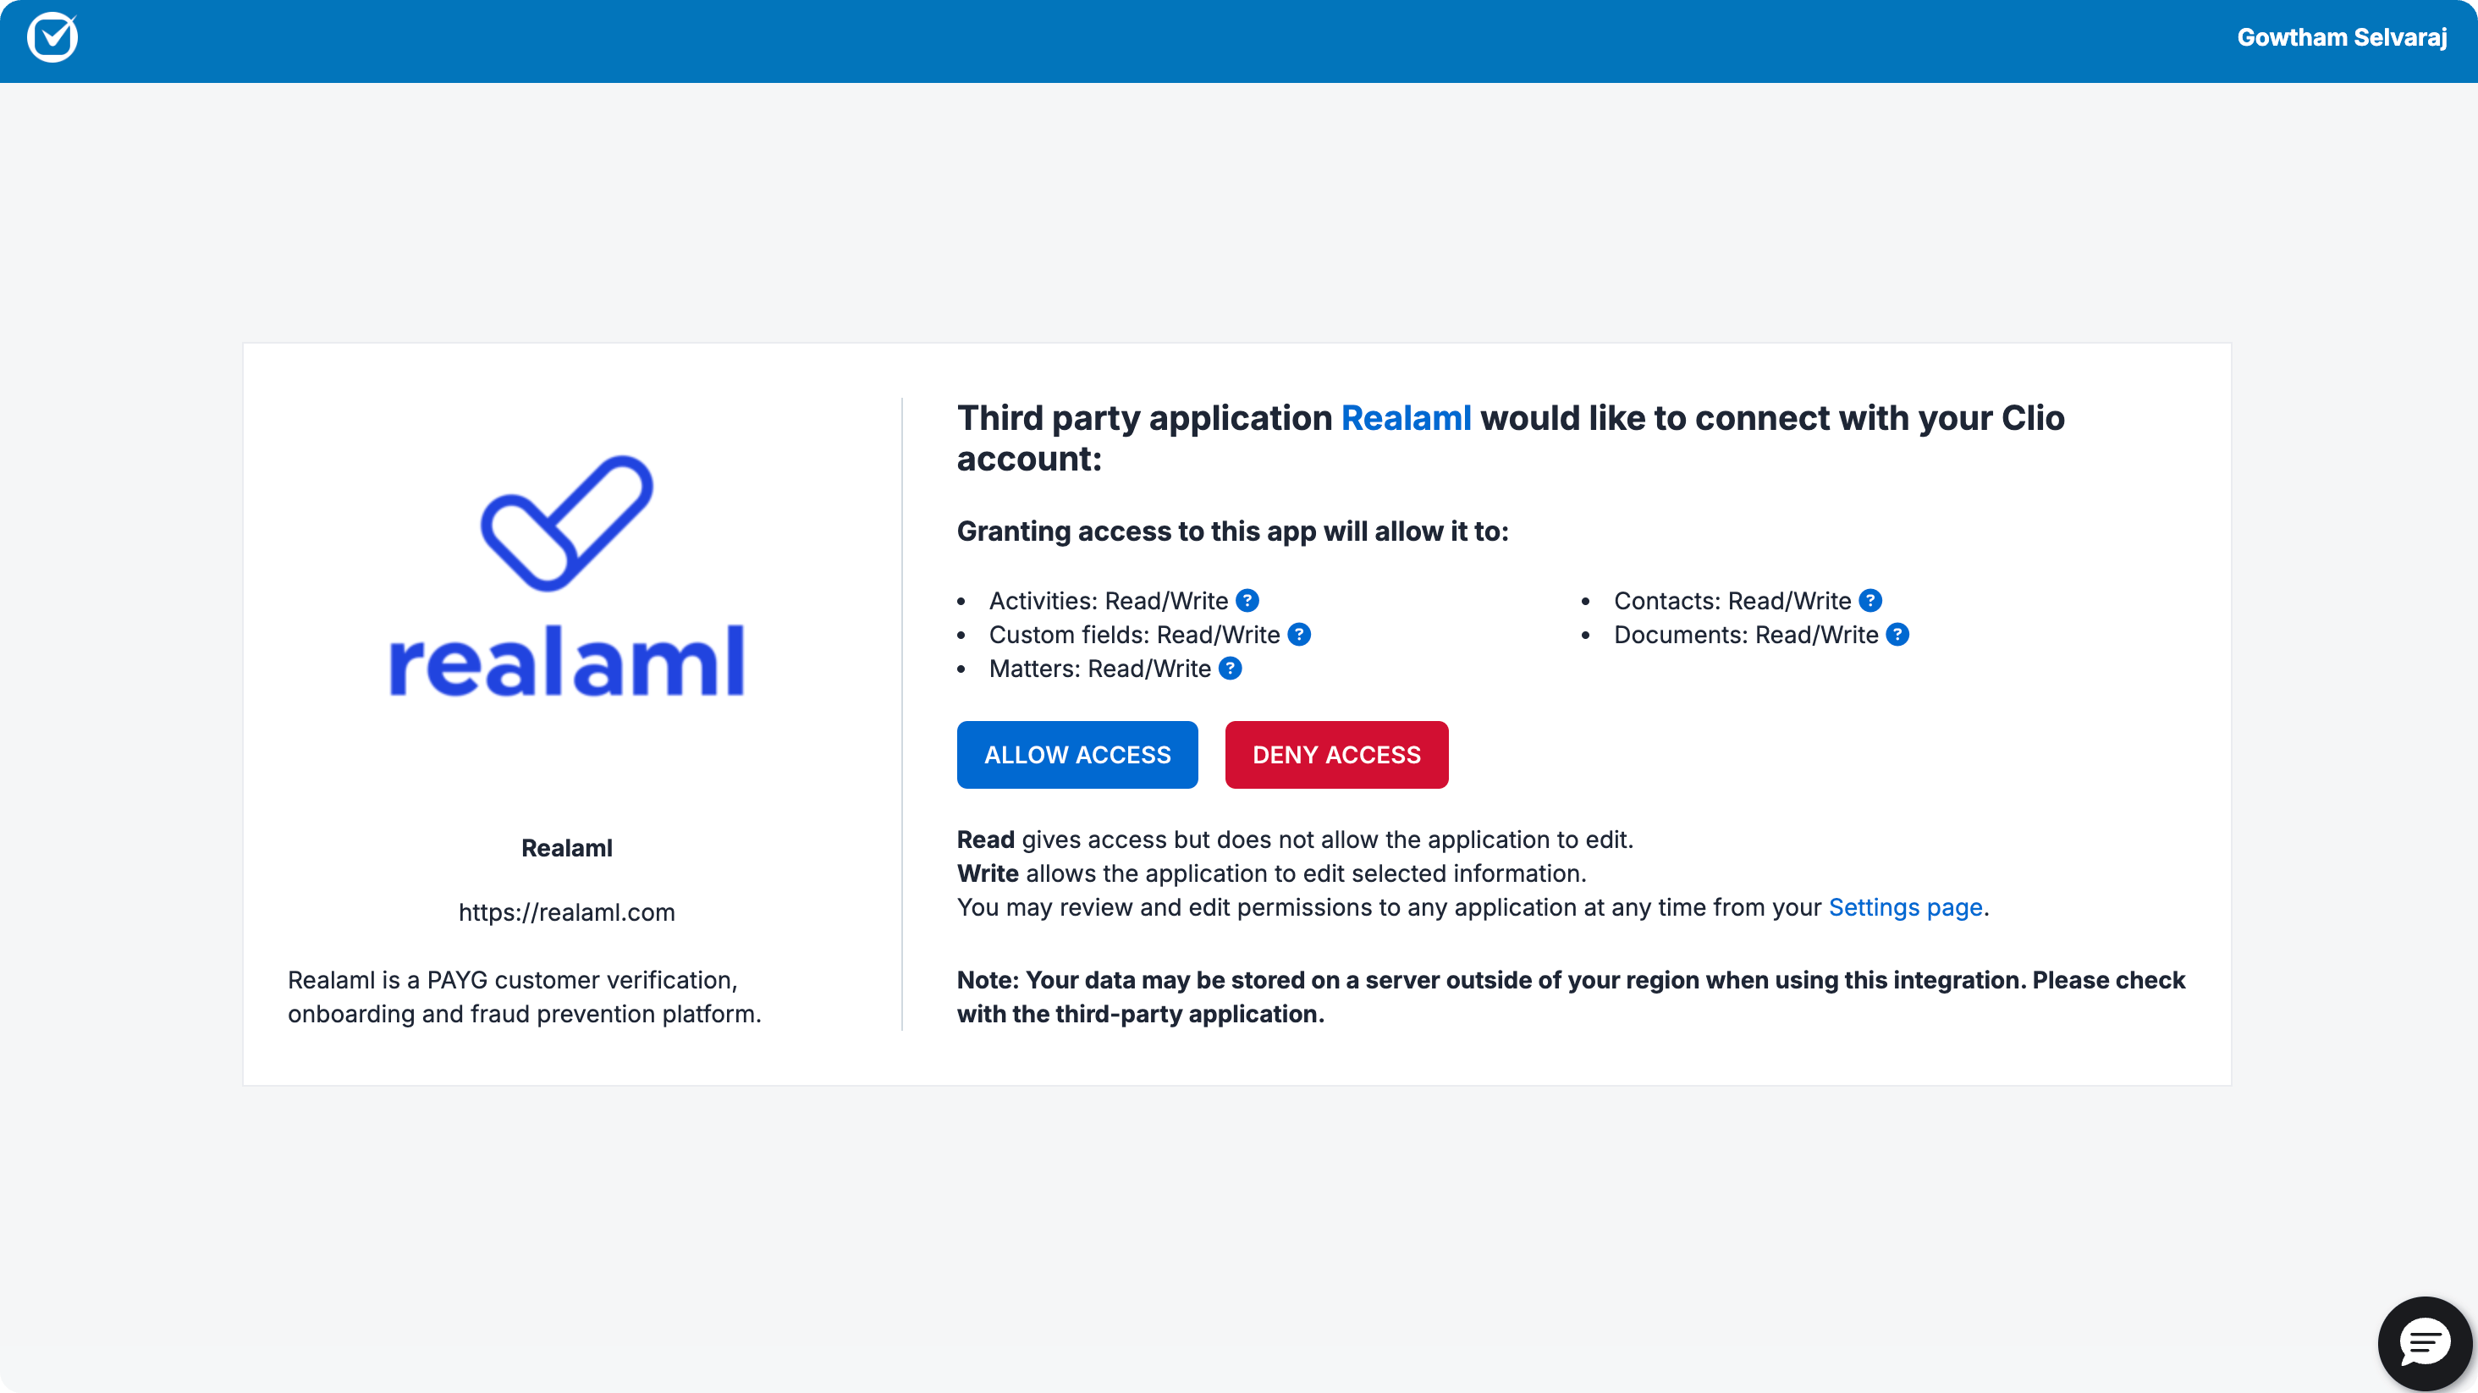
Task: Click the Documents: Read/Write permission text
Action: 1745,635
